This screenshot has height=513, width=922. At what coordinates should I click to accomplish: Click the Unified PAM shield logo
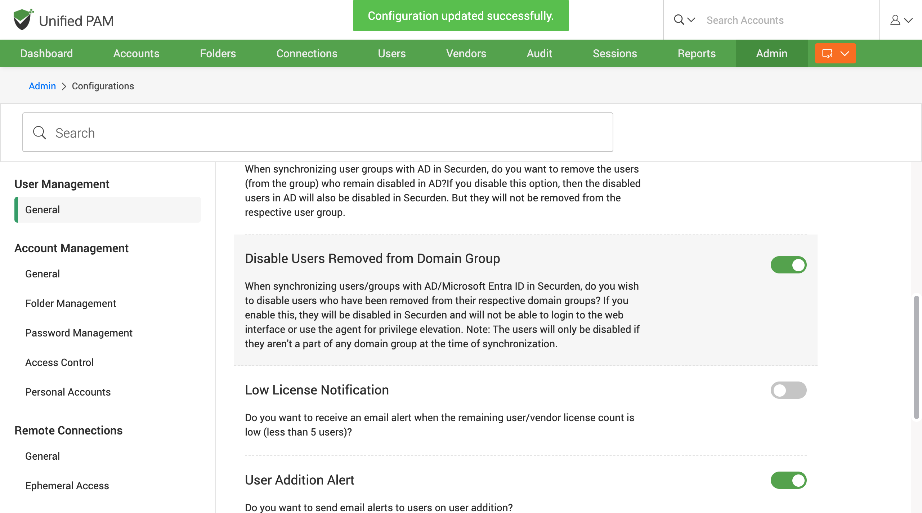pos(23,19)
